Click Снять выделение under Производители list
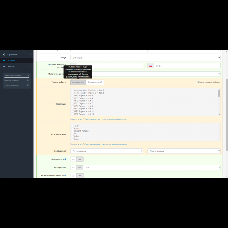228x228 pixels. (92, 144)
